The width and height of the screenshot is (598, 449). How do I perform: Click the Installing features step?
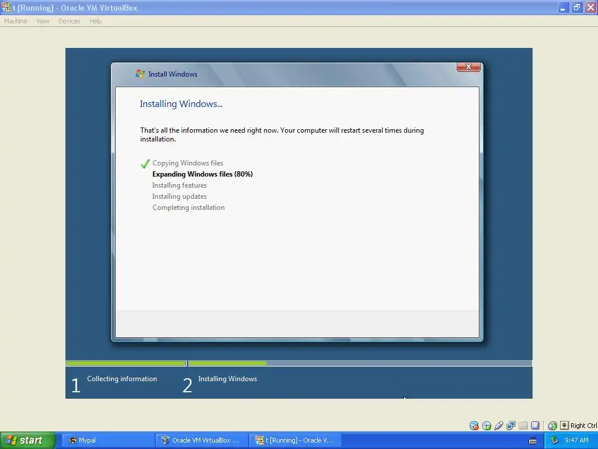[x=179, y=185]
